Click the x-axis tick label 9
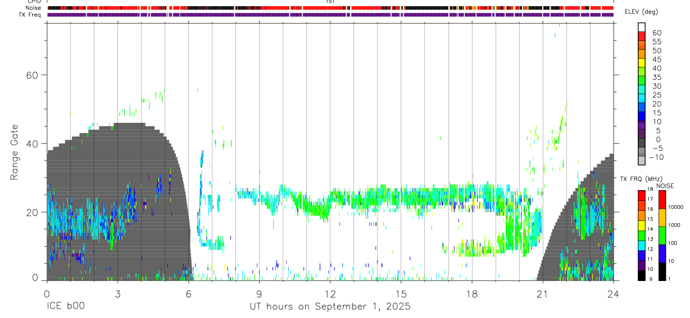The height and width of the screenshot is (318, 690). [259, 293]
